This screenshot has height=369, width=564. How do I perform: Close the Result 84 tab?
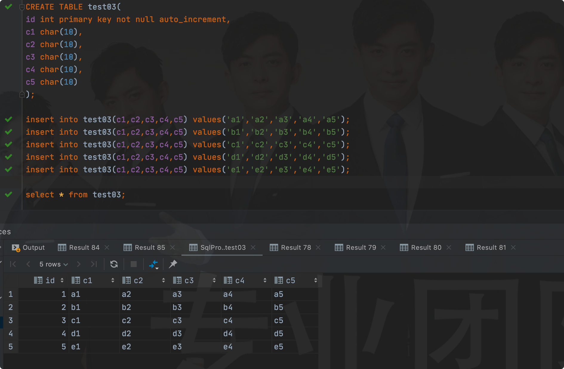[107, 247]
